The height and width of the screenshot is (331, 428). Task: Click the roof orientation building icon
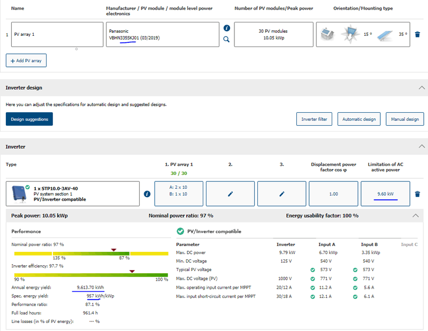tap(326, 34)
